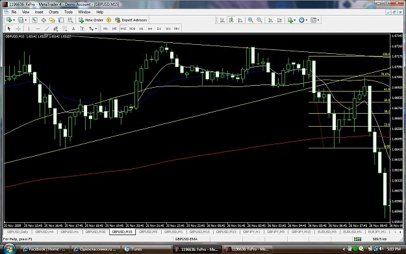Open the View menu

click(25, 12)
